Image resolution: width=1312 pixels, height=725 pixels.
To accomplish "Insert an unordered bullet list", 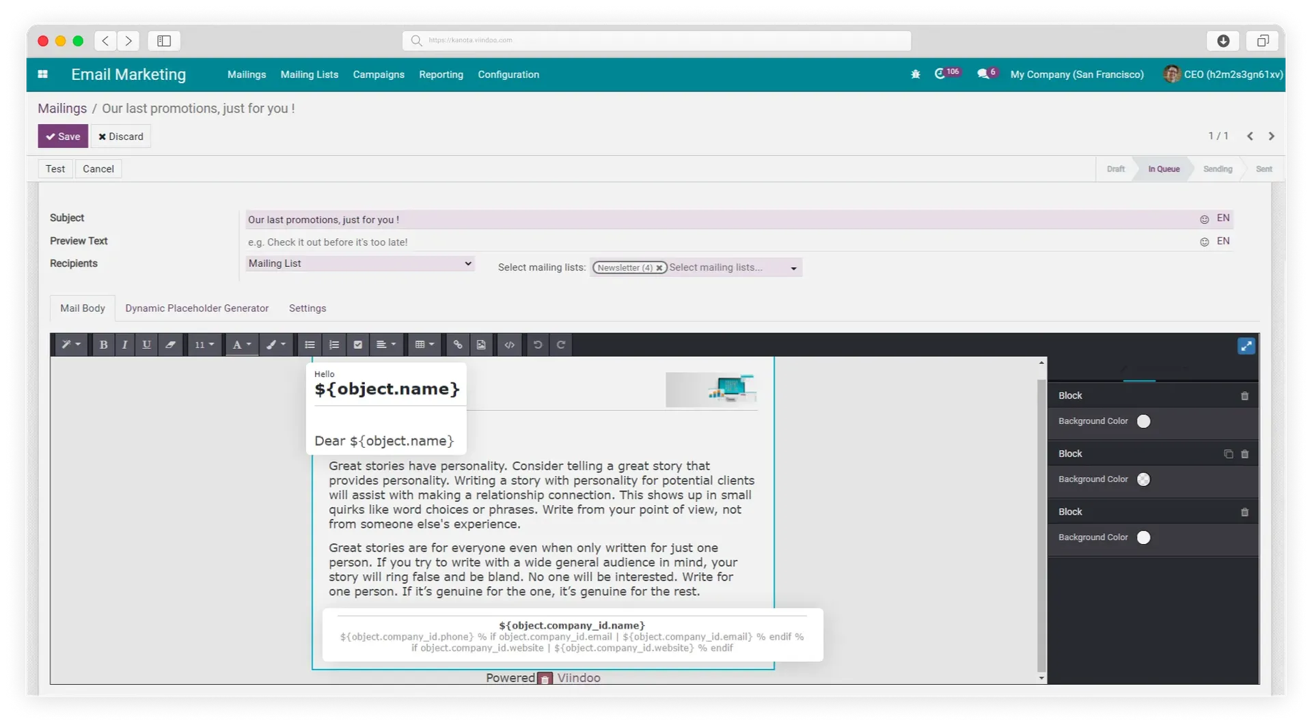I will click(x=310, y=345).
